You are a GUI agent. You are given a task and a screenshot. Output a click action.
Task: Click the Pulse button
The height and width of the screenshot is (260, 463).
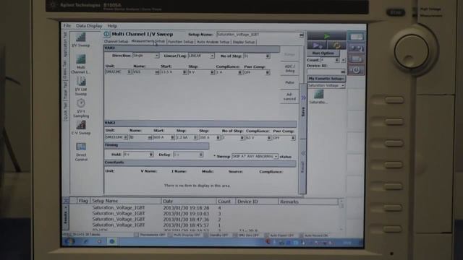289,82
